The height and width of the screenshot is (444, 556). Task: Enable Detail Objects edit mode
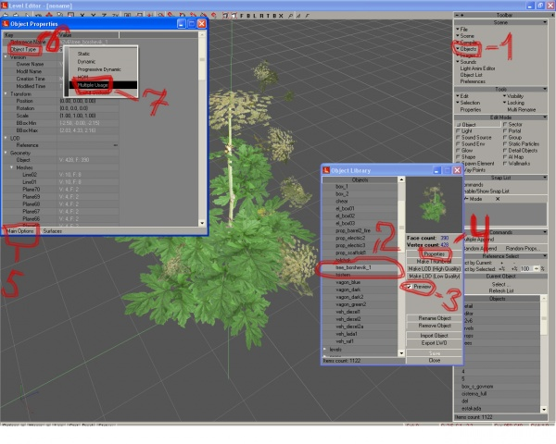pos(520,151)
